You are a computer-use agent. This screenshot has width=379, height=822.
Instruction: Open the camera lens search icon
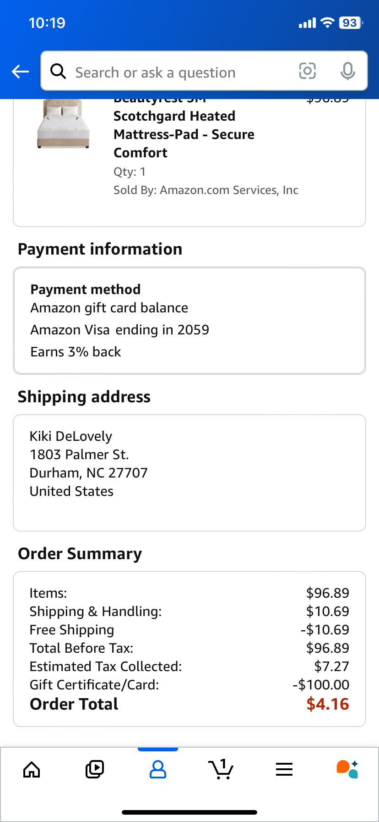click(308, 71)
